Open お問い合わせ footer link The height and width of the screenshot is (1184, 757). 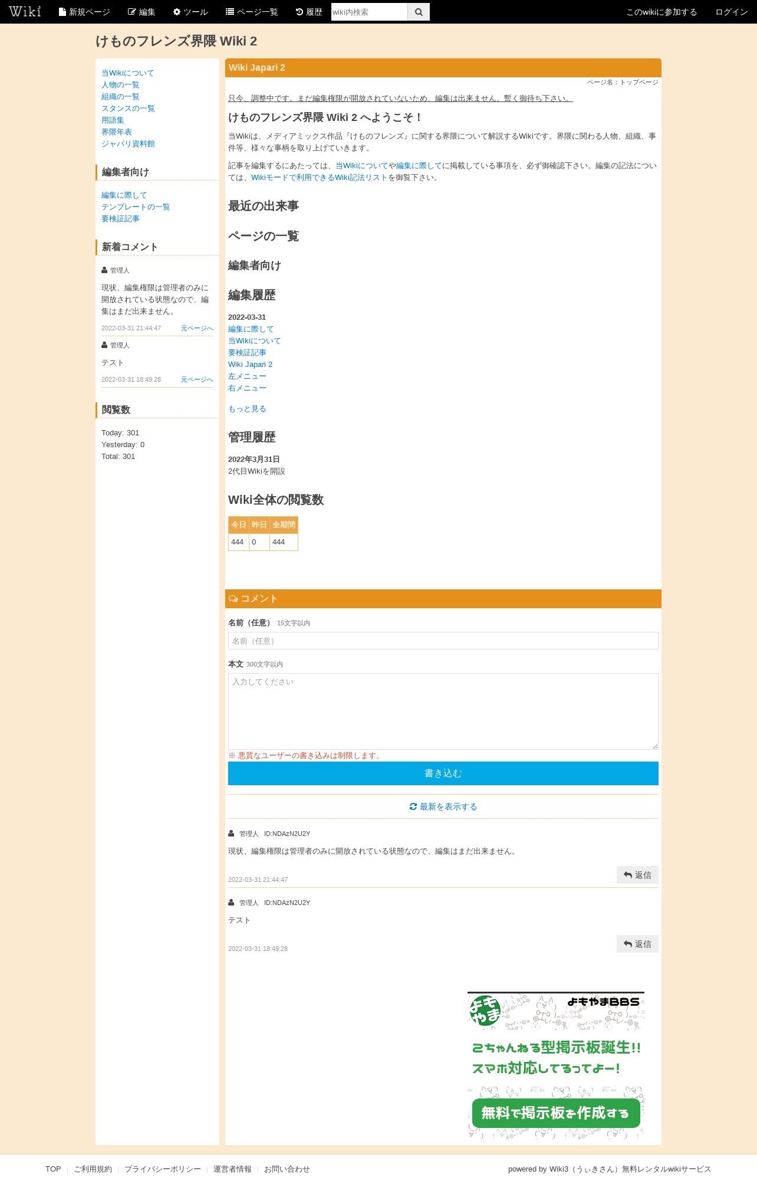pyautogui.click(x=287, y=1169)
